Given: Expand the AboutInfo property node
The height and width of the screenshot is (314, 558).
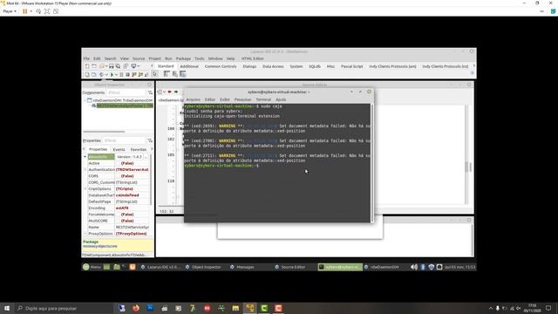Looking at the screenshot, I should 85,157.
